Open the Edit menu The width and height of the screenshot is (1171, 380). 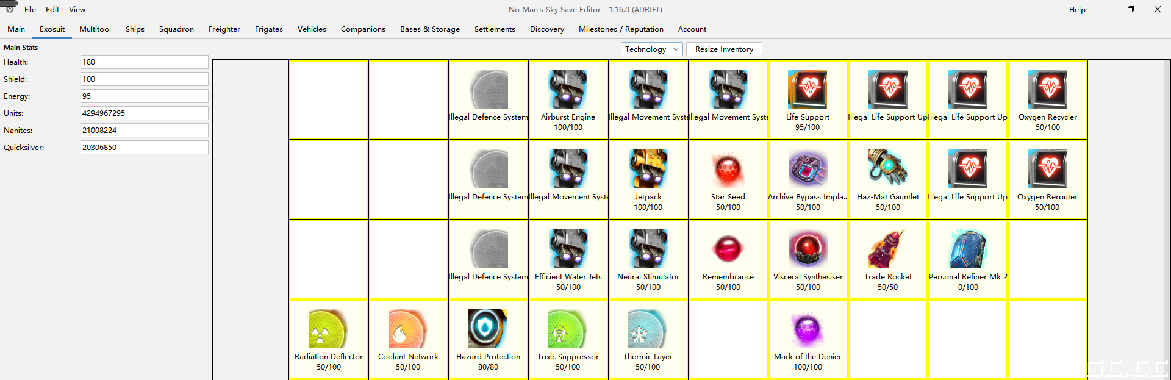[x=52, y=9]
